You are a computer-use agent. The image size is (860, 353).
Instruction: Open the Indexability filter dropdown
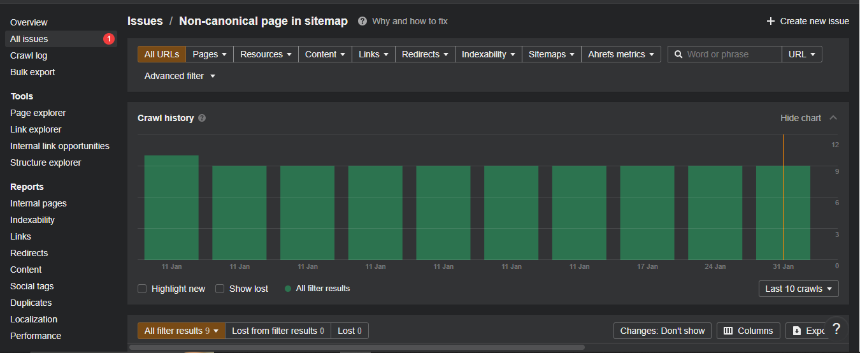[489, 54]
